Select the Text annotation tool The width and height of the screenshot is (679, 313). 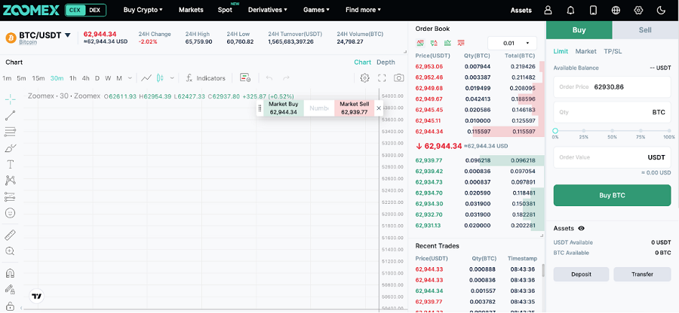[x=11, y=164]
